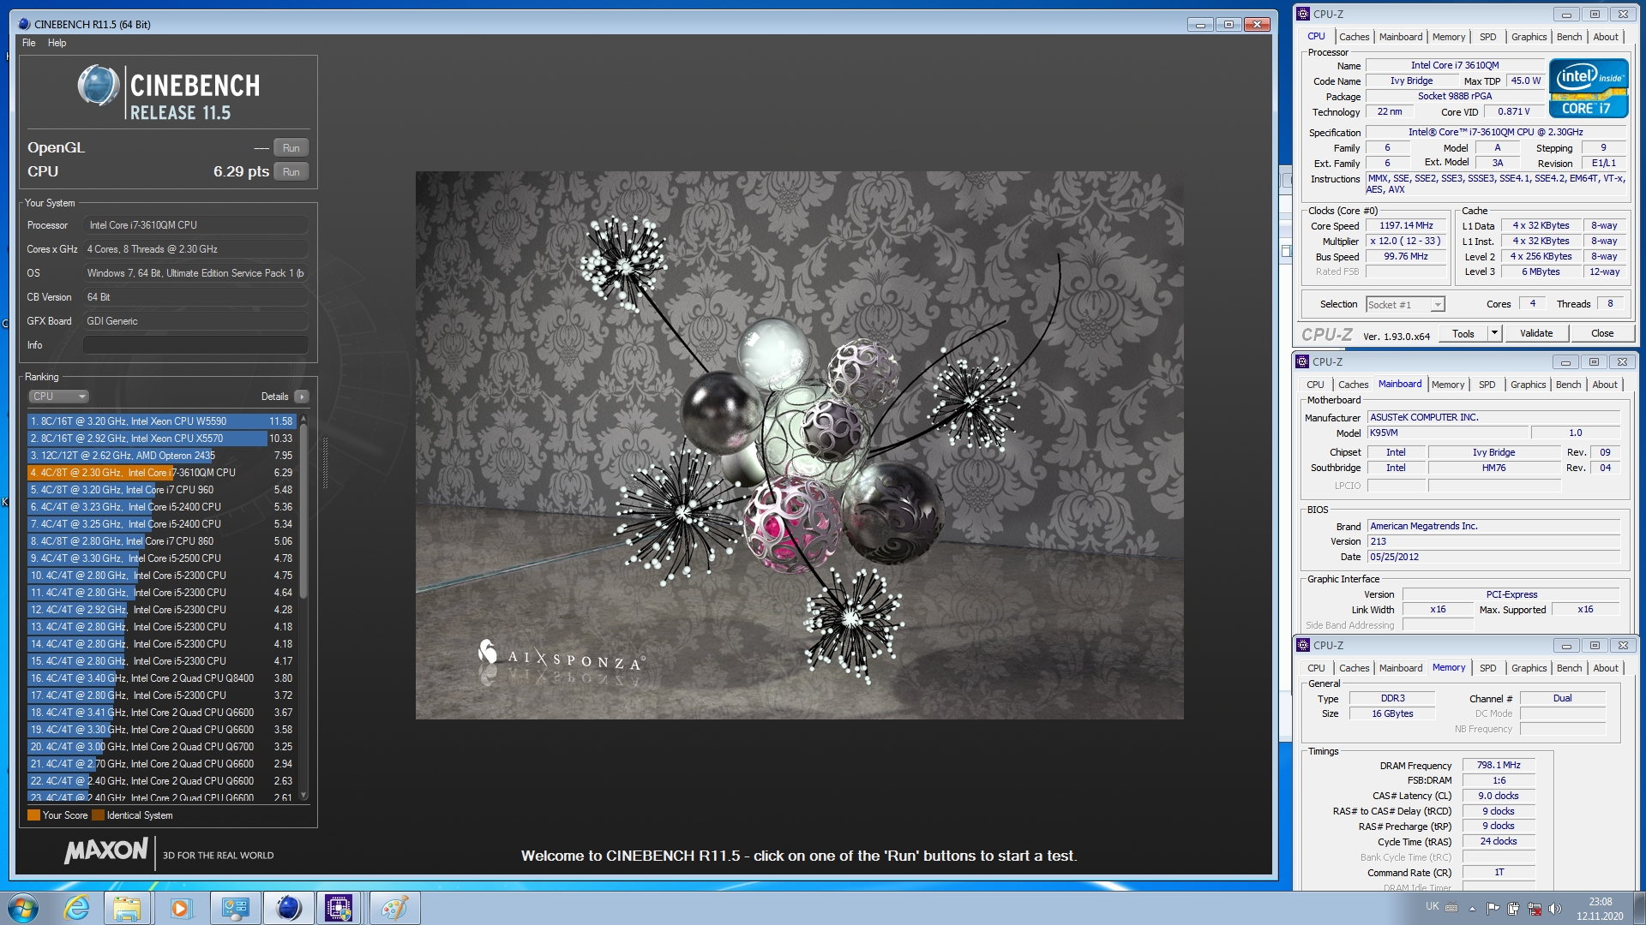Screen dimensions: 1646x925
Task: Click the BIOS date value 05/25/2012
Action: (1493, 557)
